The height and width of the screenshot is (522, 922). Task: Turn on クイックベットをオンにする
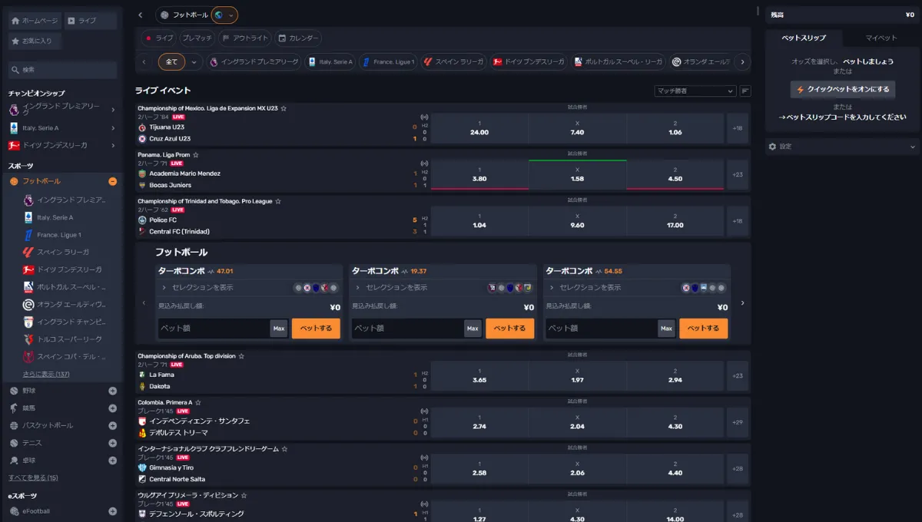[843, 89]
